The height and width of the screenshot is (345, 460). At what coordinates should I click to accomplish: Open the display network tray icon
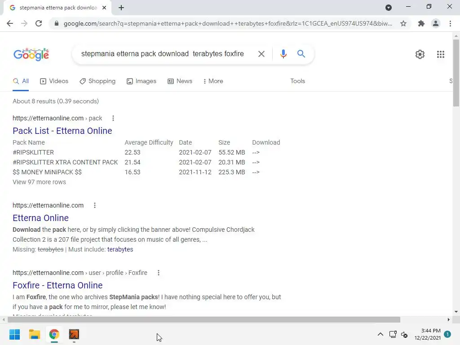point(393,334)
